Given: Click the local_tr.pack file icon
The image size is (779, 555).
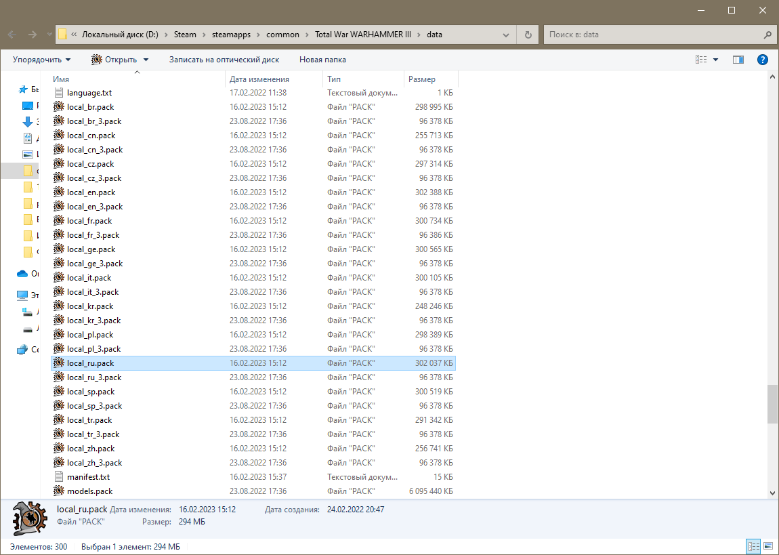Looking at the screenshot, I should click(x=59, y=420).
